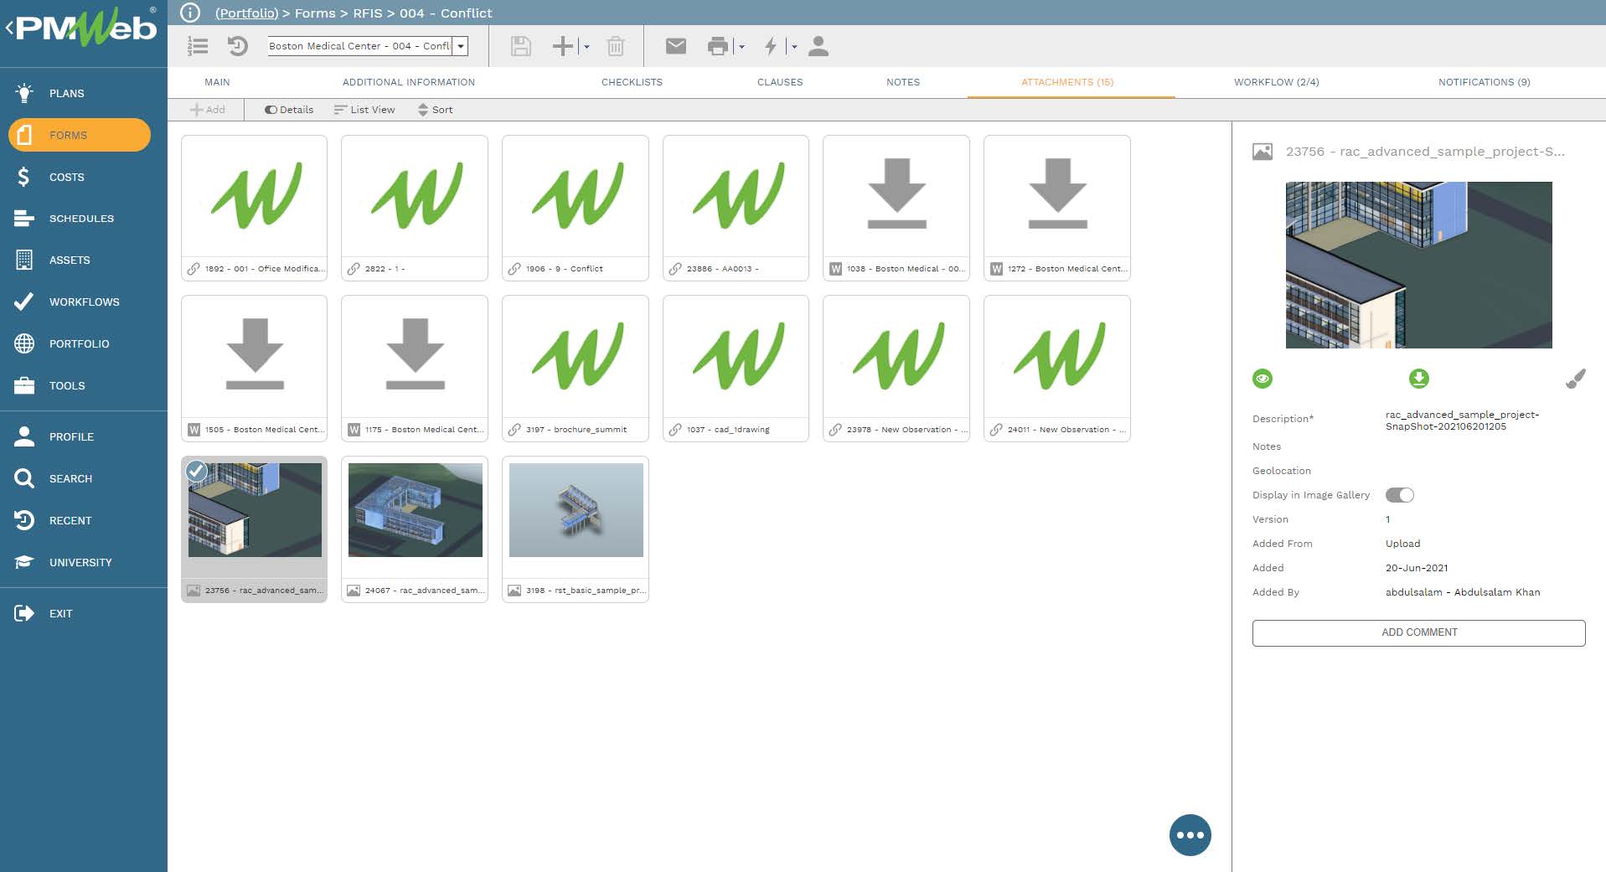Click the save floppy disk icon
This screenshot has width=1606, height=872.
(520, 46)
